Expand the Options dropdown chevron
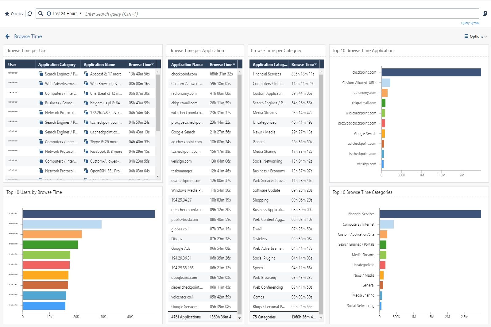Image resolution: width=491 pixels, height=327 pixels. 486,37
